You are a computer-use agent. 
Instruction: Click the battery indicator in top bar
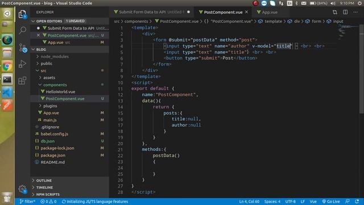(318, 3)
